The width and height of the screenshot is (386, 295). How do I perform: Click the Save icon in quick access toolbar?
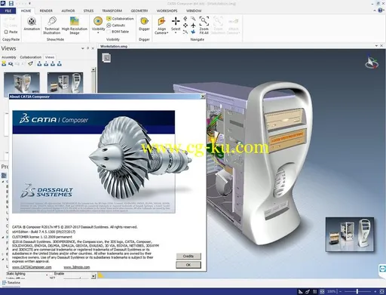point(11,4)
